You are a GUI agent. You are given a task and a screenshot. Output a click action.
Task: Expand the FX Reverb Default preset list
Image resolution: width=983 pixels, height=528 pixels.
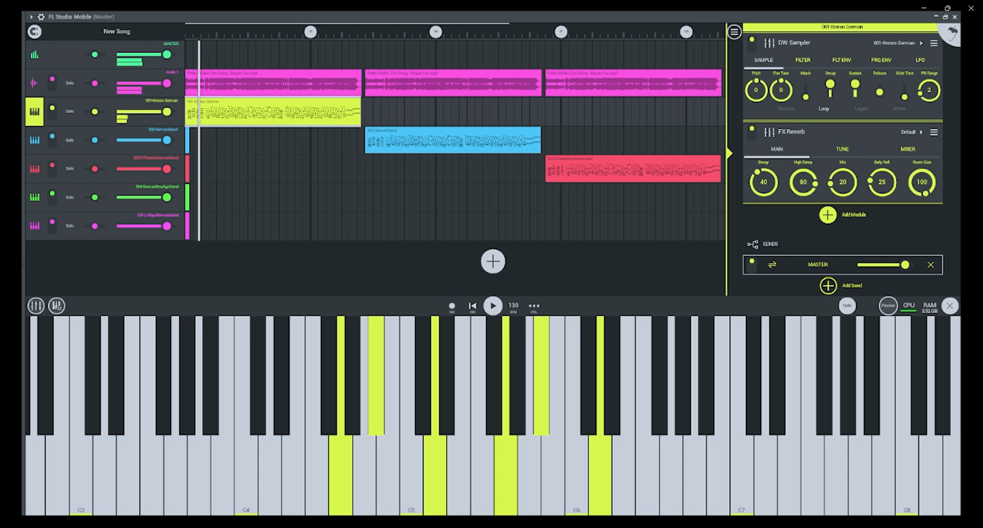(912, 132)
